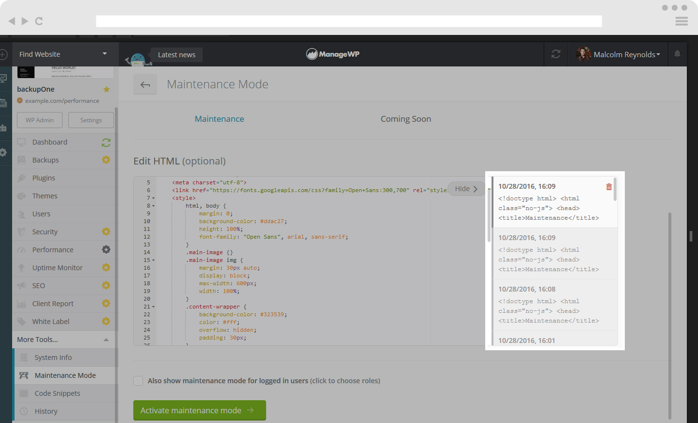Click the Maintenance Mode sidebar icon
The image size is (698, 423).
point(24,375)
